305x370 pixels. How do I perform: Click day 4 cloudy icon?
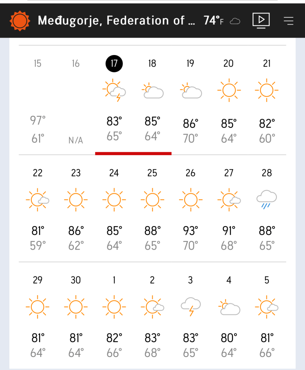coord(229,308)
